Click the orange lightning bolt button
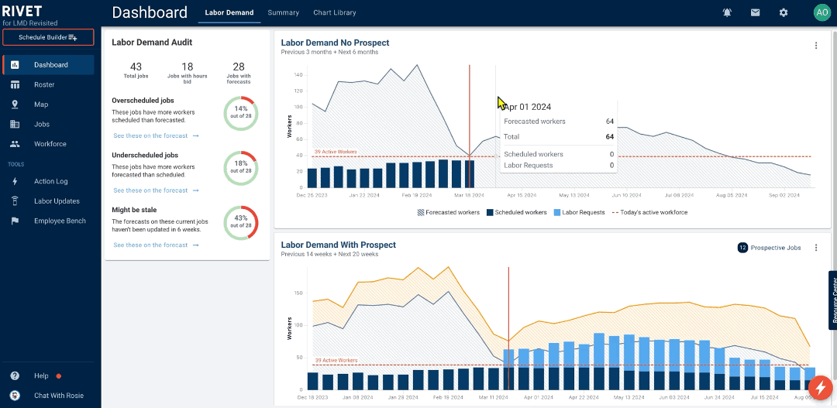The width and height of the screenshot is (837, 408). click(x=820, y=387)
